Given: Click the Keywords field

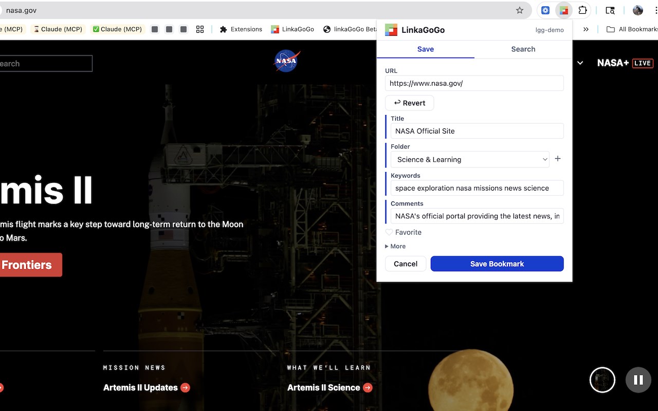Looking at the screenshot, I should (477, 188).
